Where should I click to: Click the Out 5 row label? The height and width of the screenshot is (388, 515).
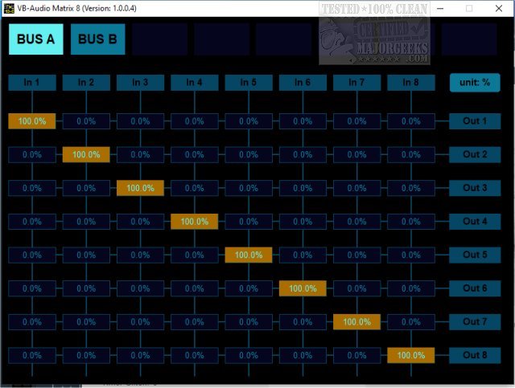475,255
